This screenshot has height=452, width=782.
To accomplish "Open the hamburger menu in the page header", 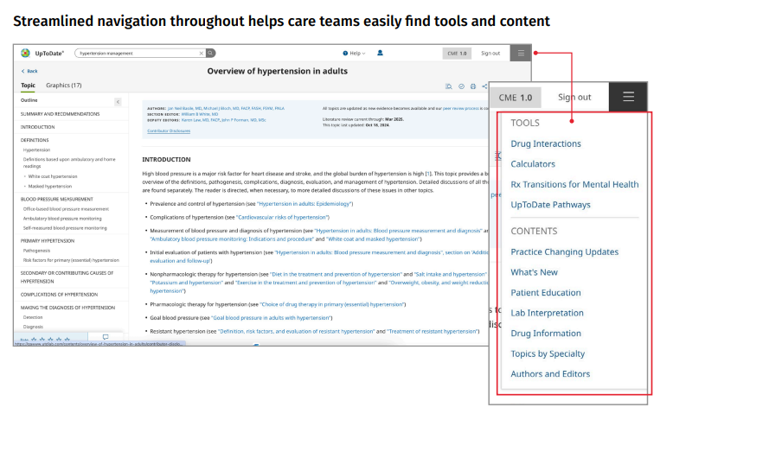I will (521, 53).
